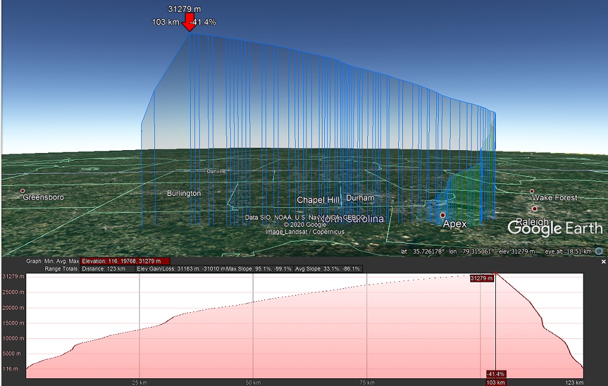608x386 pixels.
Task: Click the Google Earth logo watermark
Action: pyautogui.click(x=555, y=228)
